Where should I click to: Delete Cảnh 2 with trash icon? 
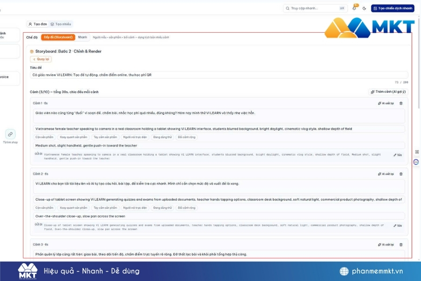[401, 174]
